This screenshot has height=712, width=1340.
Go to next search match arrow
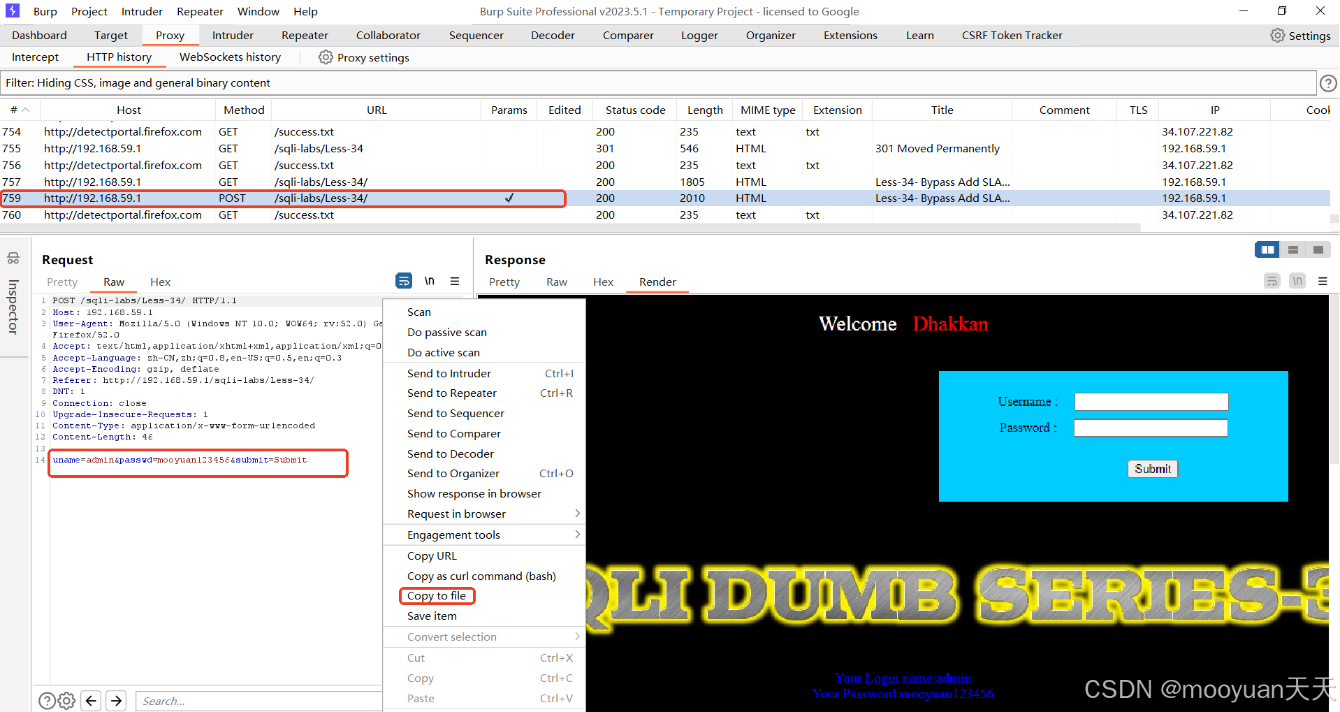pos(117,700)
